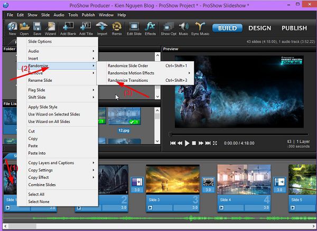This screenshot has height=231, width=317.
Task: Toggle full screen preview icon
Action: [215, 143]
